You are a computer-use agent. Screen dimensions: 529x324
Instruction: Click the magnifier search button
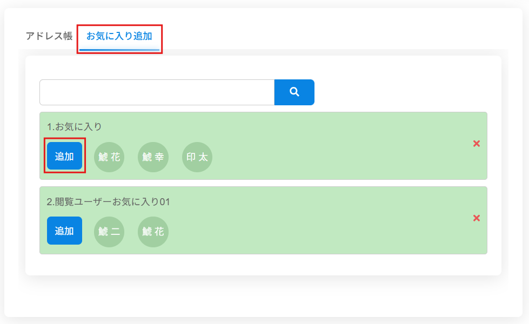(x=294, y=92)
